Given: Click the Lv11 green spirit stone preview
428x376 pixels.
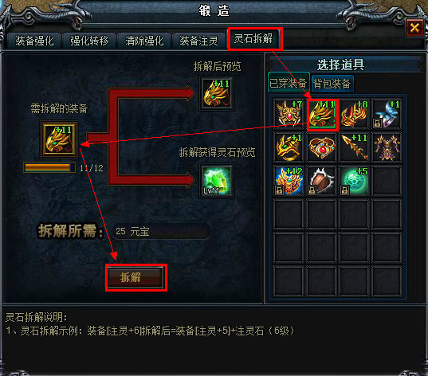Looking at the screenshot, I should (217, 180).
